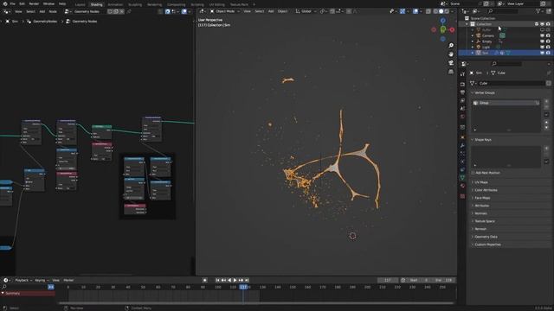This screenshot has width=554, height=311.
Task: Open the viewport Object Mode dropdown
Action: 225,11
